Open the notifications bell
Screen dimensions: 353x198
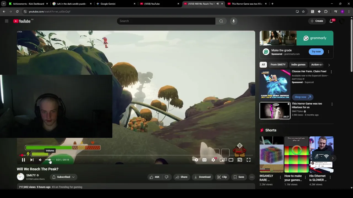point(331,21)
